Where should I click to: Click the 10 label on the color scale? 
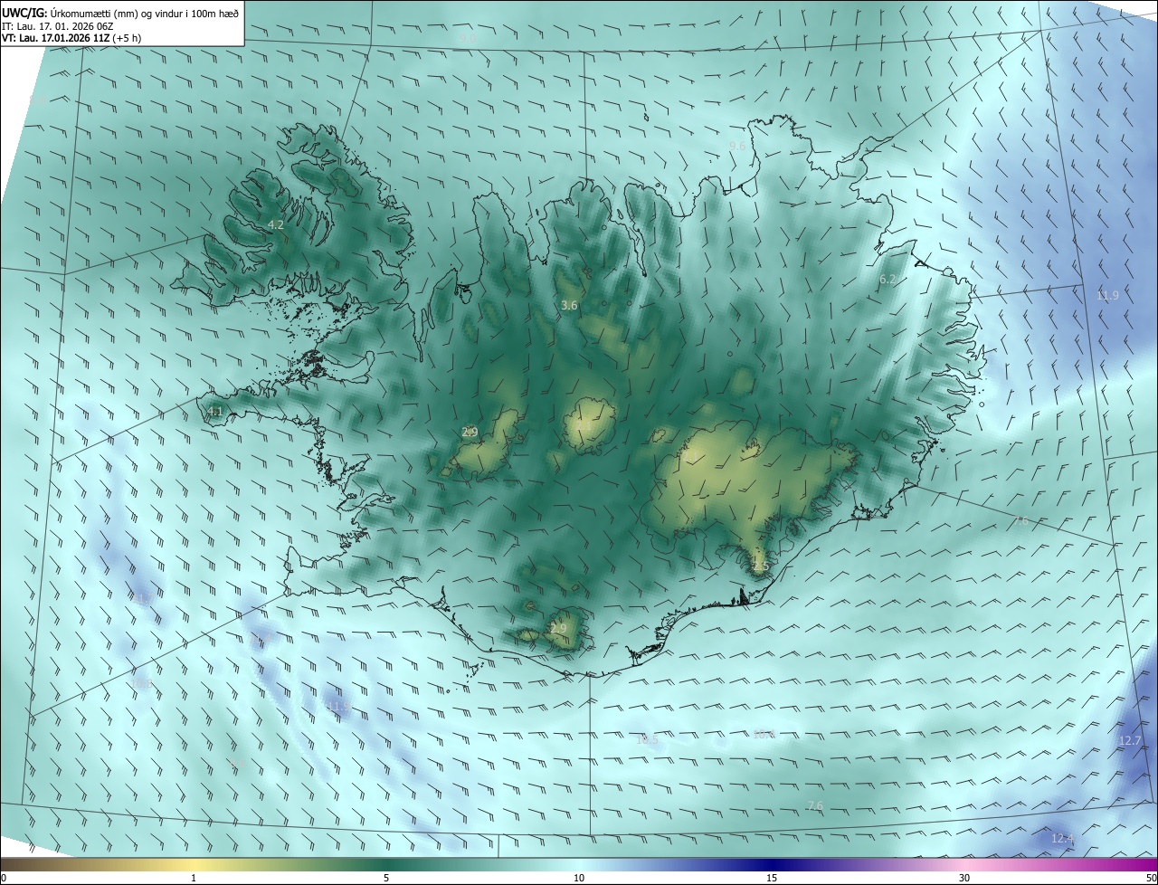coord(579,878)
